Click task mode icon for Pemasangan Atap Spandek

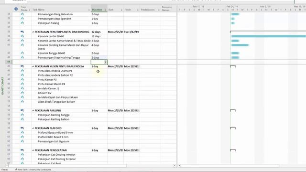point(22,19)
